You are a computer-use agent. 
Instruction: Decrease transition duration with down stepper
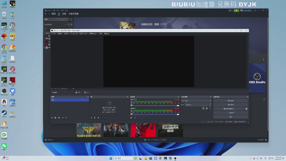pyautogui.click(x=210, y=106)
